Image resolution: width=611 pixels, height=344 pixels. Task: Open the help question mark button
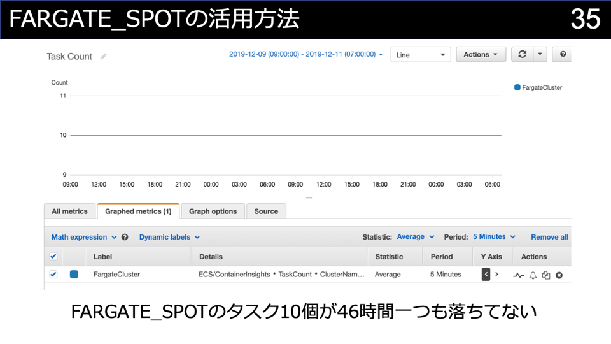[563, 55]
